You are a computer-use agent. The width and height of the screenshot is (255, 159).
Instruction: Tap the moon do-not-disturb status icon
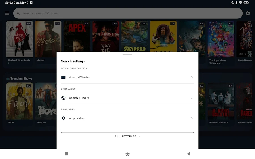pyautogui.click(x=233, y=3)
